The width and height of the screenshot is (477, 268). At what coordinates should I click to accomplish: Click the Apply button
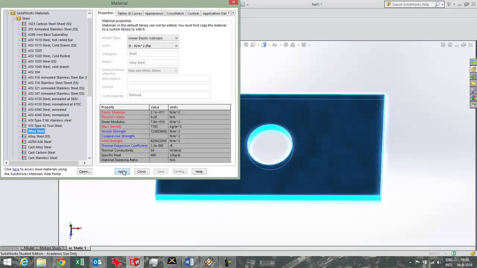[122, 172]
